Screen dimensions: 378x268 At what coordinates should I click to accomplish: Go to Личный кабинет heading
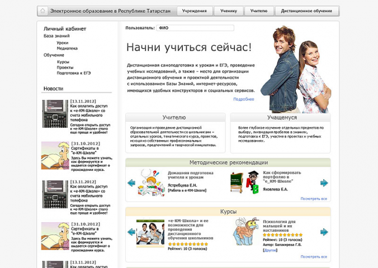65,29
